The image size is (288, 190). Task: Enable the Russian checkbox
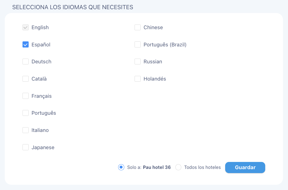tap(138, 61)
